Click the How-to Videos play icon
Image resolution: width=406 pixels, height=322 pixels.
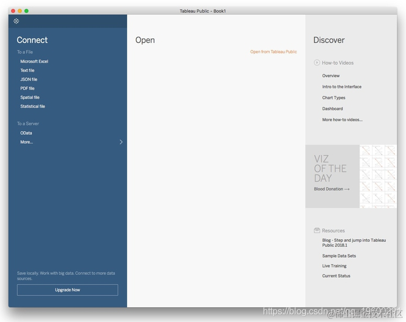coord(317,62)
